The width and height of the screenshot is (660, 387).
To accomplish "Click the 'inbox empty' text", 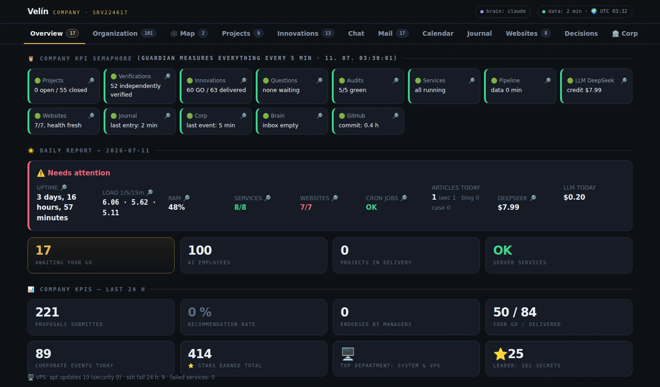I will [x=280, y=125].
